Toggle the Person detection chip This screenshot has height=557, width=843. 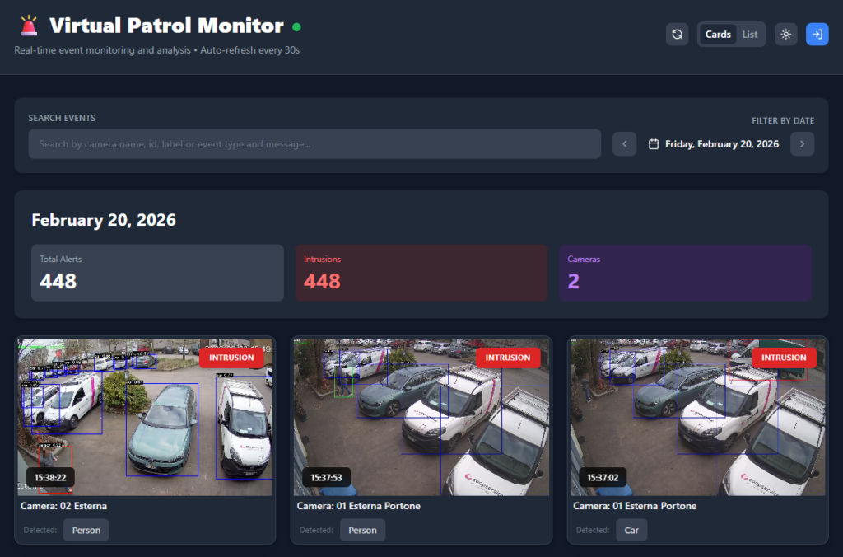point(86,530)
